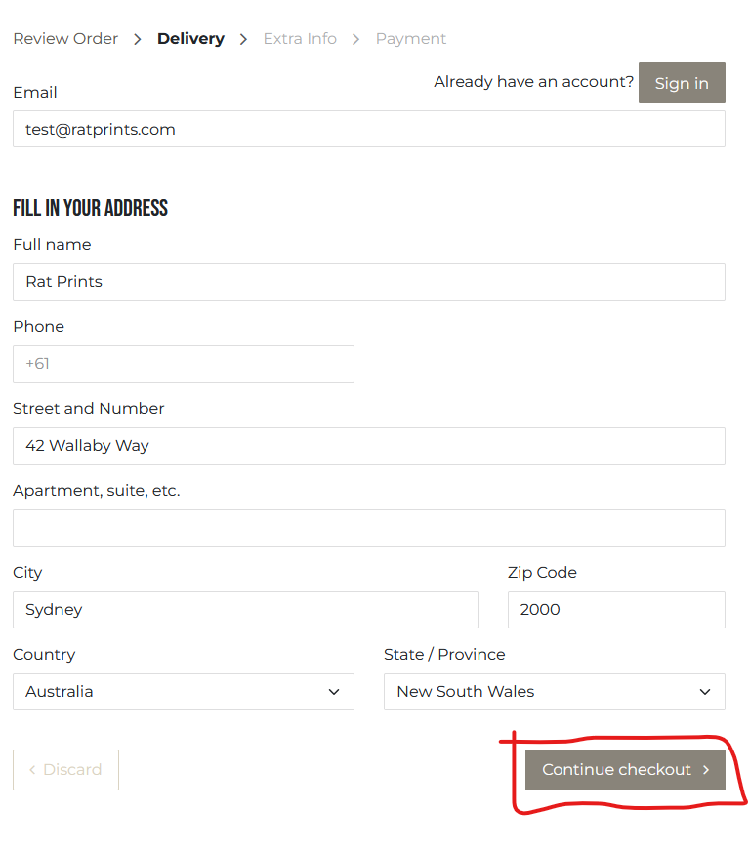The height and width of the screenshot is (851, 749).
Task: Jump to Extra Info step
Action: 300,39
